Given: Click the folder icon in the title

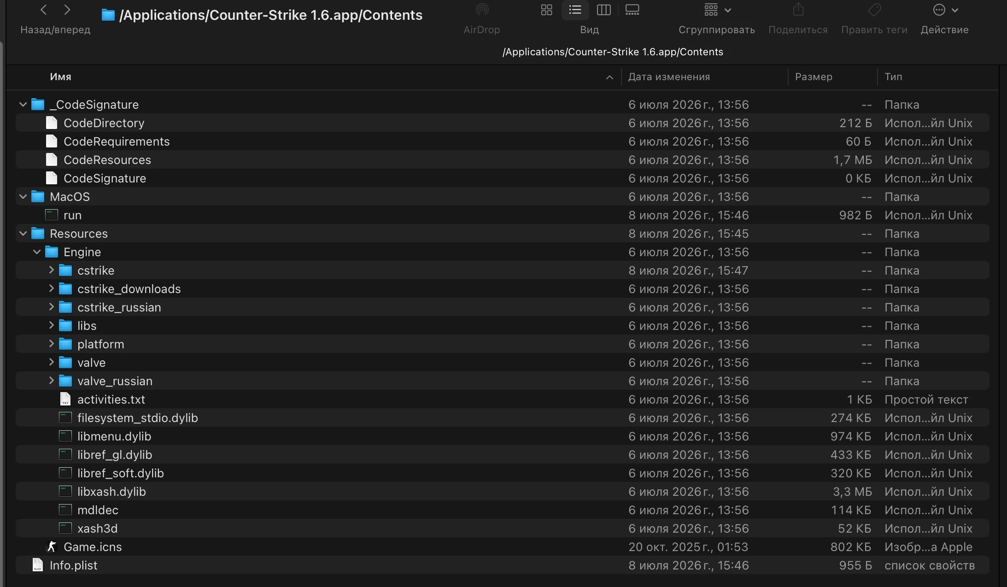Looking at the screenshot, I should click(x=108, y=15).
